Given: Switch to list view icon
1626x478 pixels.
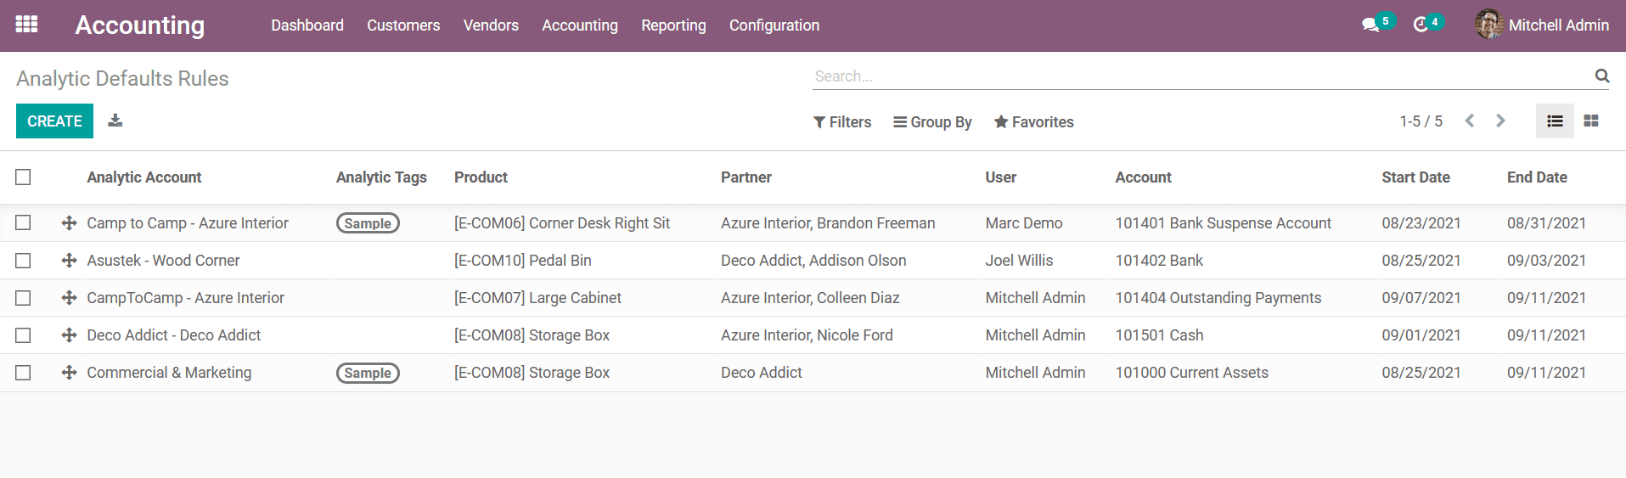Looking at the screenshot, I should [1555, 121].
